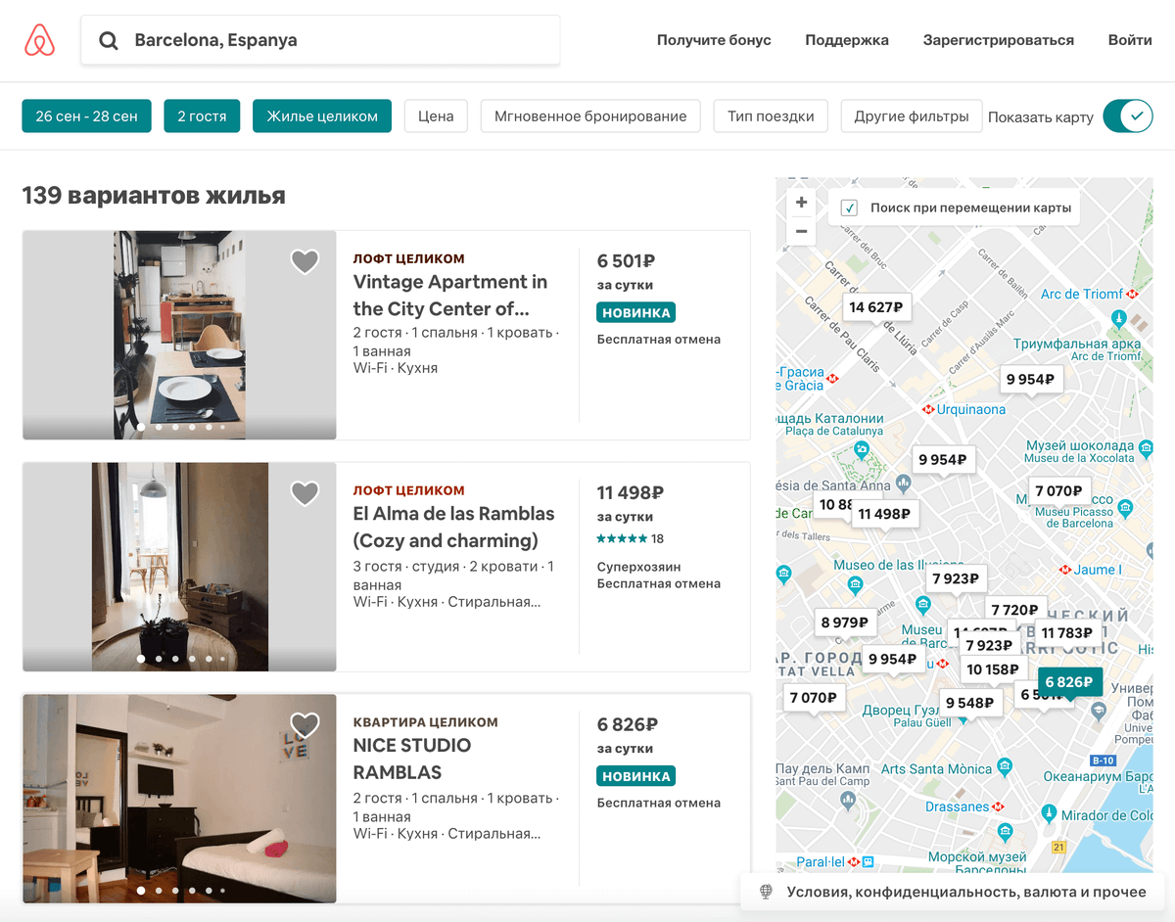Open the Тип поездки filter
The image size is (1175, 922).
point(771,115)
